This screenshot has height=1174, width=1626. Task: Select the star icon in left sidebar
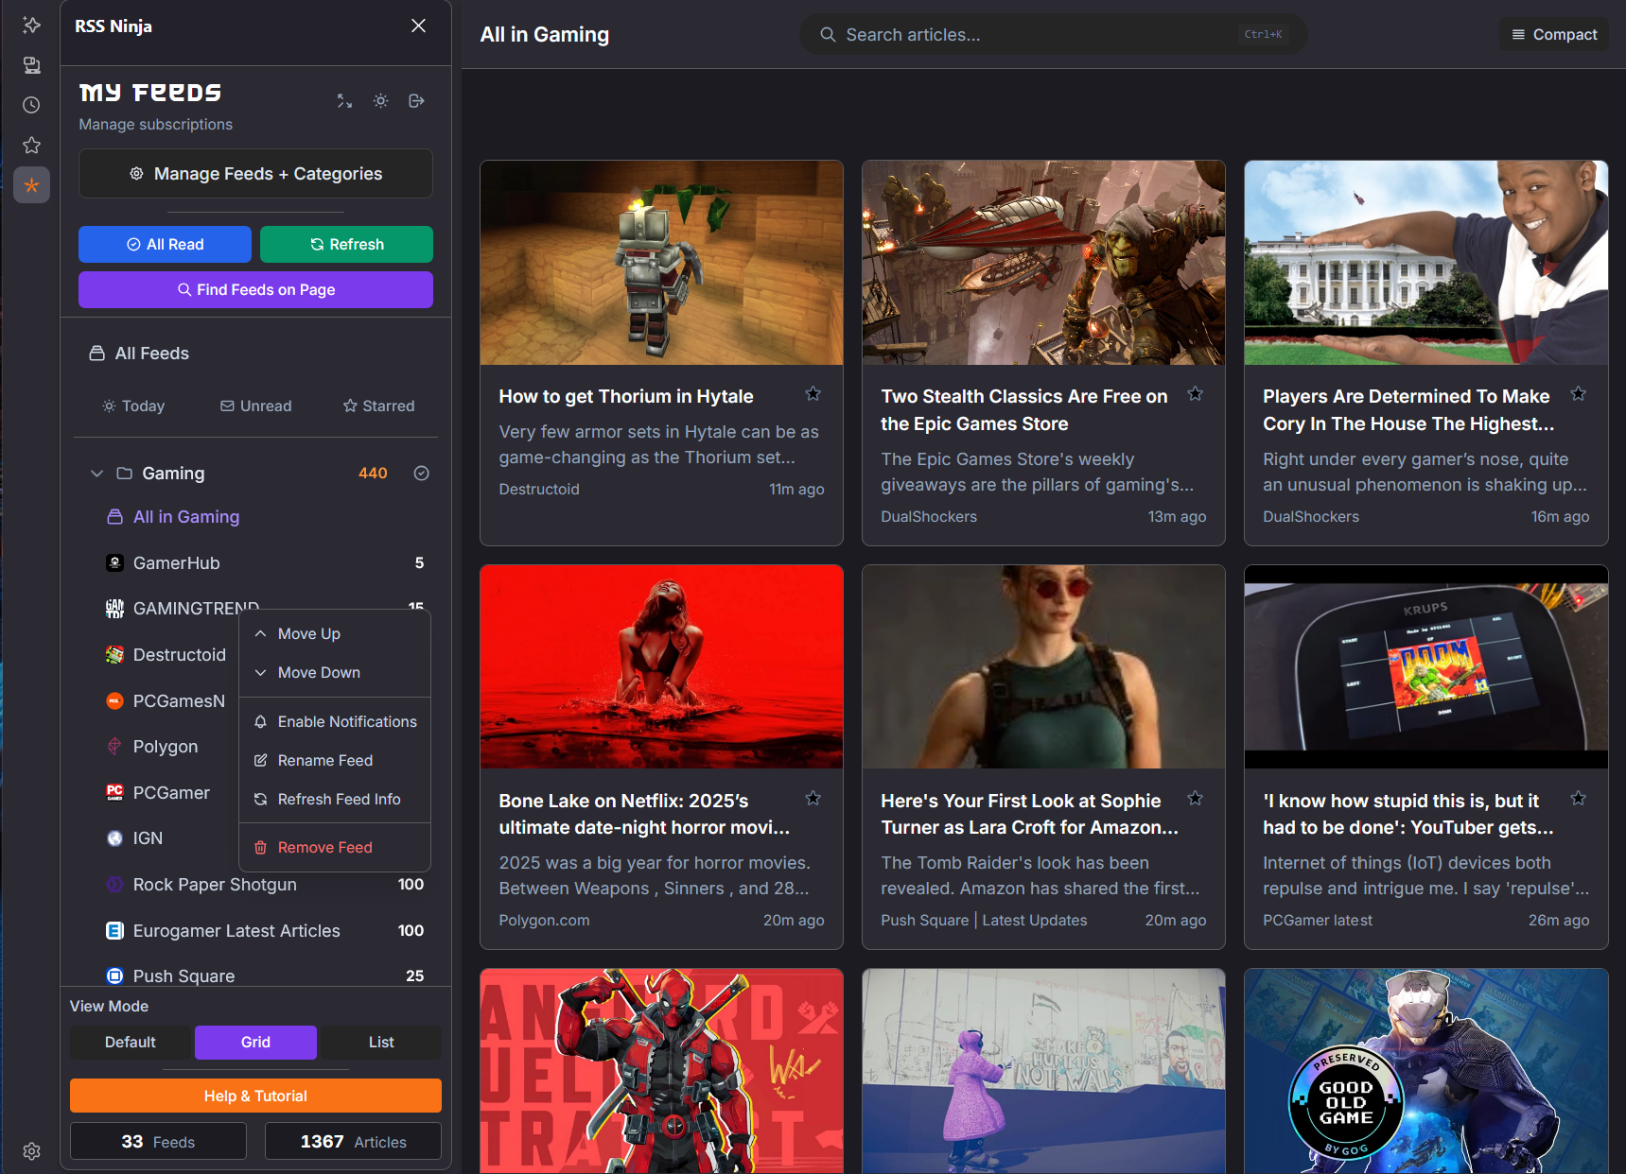pyautogui.click(x=31, y=145)
